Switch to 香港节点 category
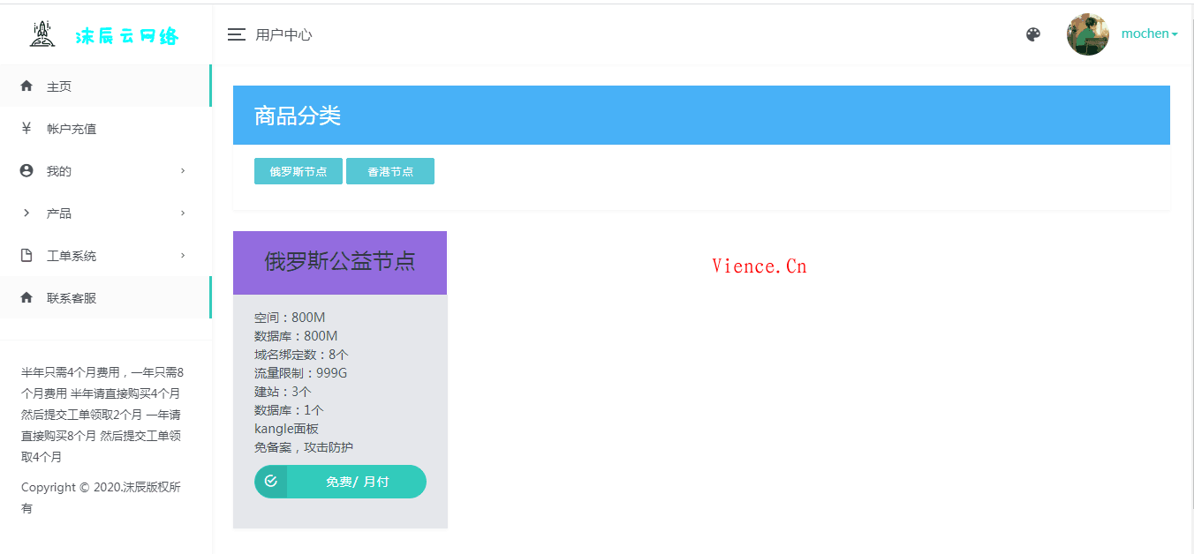This screenshot has width=1194, height=554. [x=389, y=171]
